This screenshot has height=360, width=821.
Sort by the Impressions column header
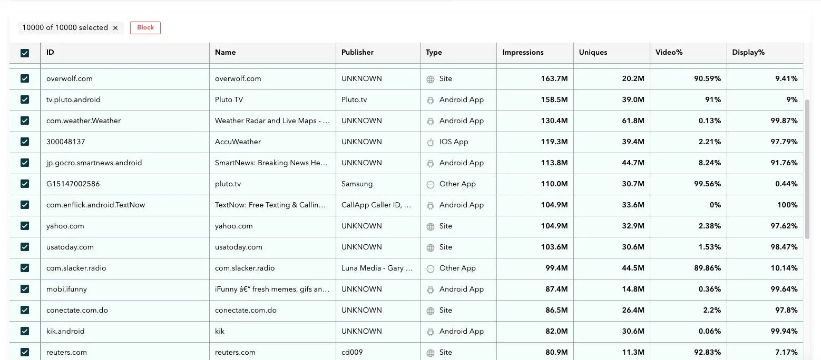(x=535, y=53)
